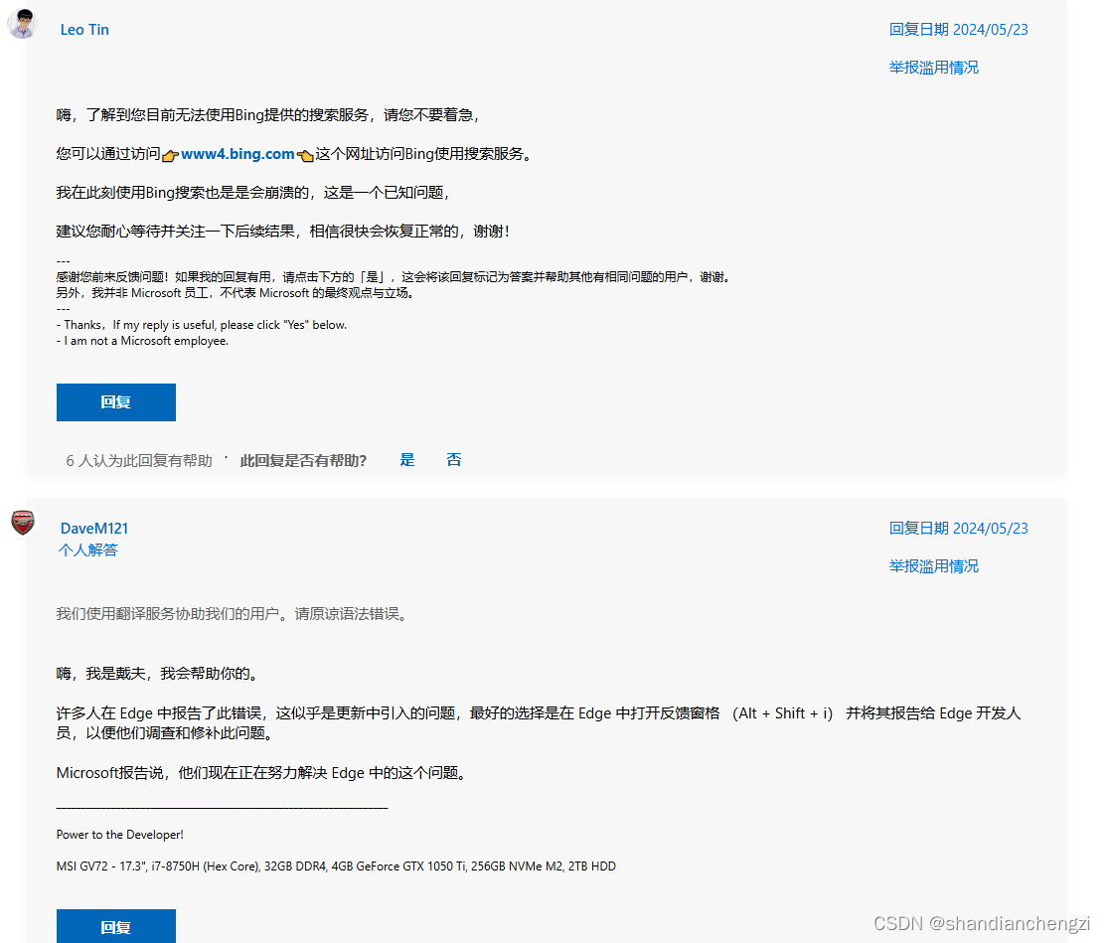Click 回复 button under Leo Tin's reply
This screenshot has width=1105, height=943.
tap(115, 401)
